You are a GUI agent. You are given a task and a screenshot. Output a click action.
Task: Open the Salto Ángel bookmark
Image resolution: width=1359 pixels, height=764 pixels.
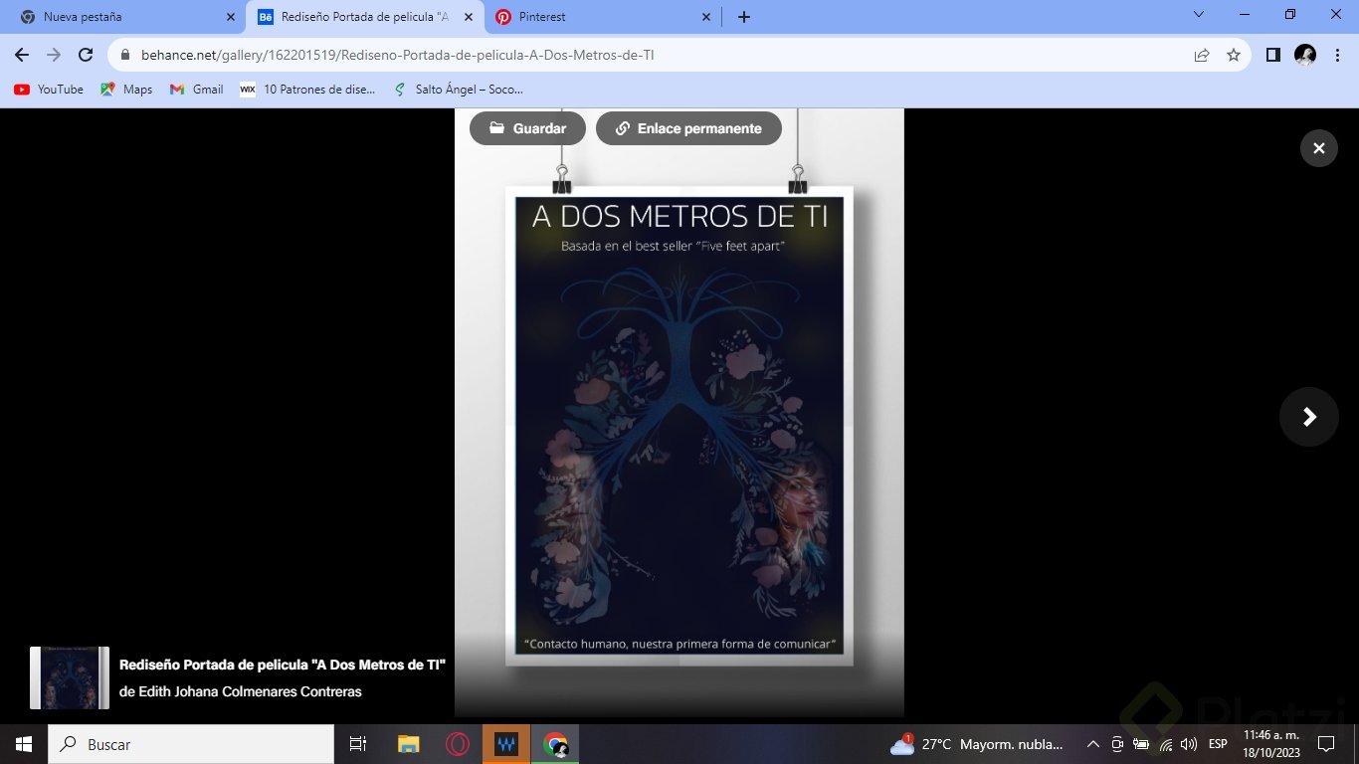(460, 90)
